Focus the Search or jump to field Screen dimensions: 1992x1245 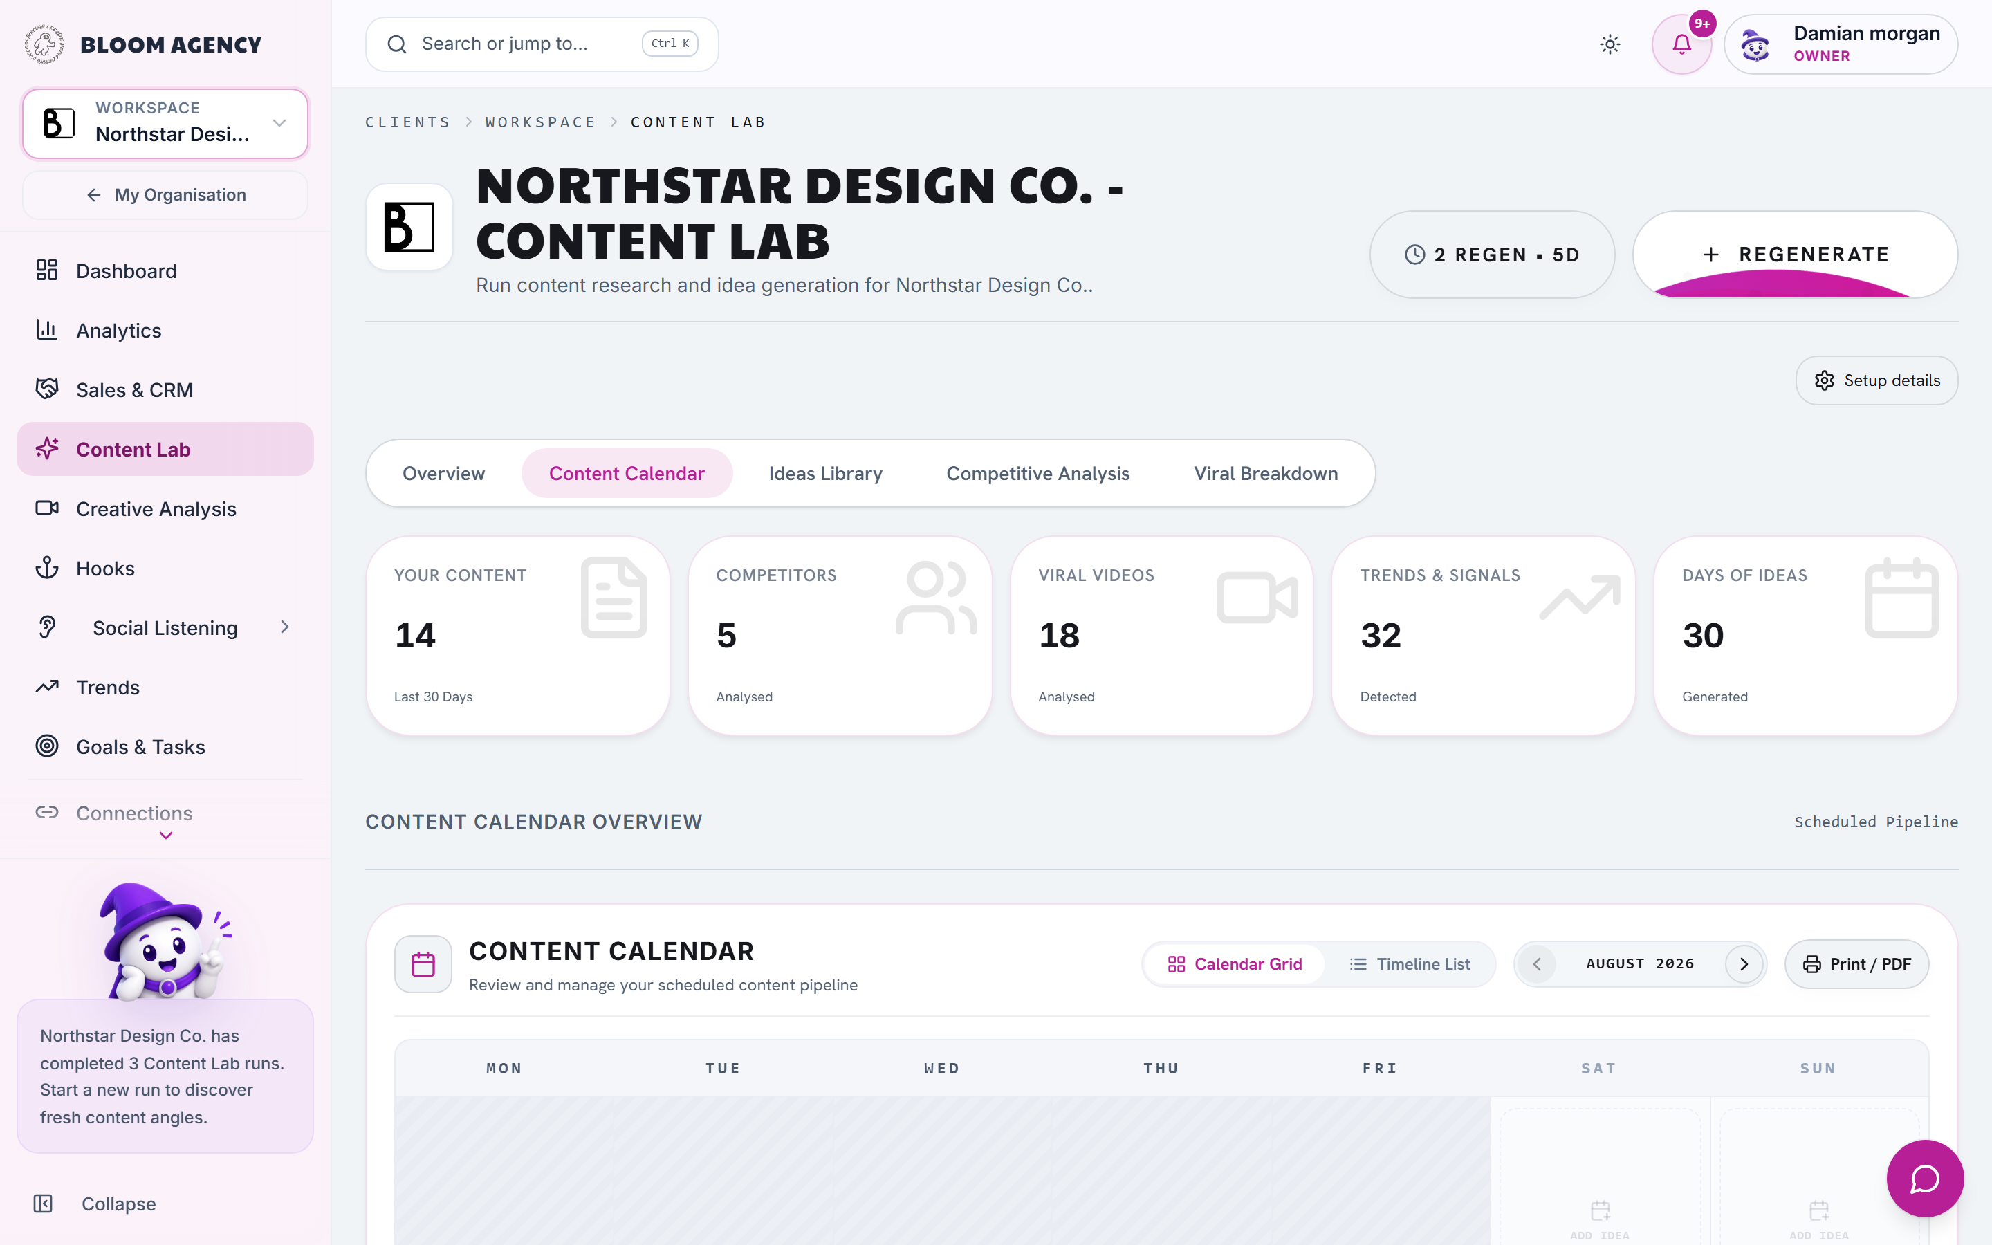coord(542,44)
